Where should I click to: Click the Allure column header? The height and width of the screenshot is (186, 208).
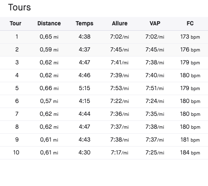click(x=120, y=23)
